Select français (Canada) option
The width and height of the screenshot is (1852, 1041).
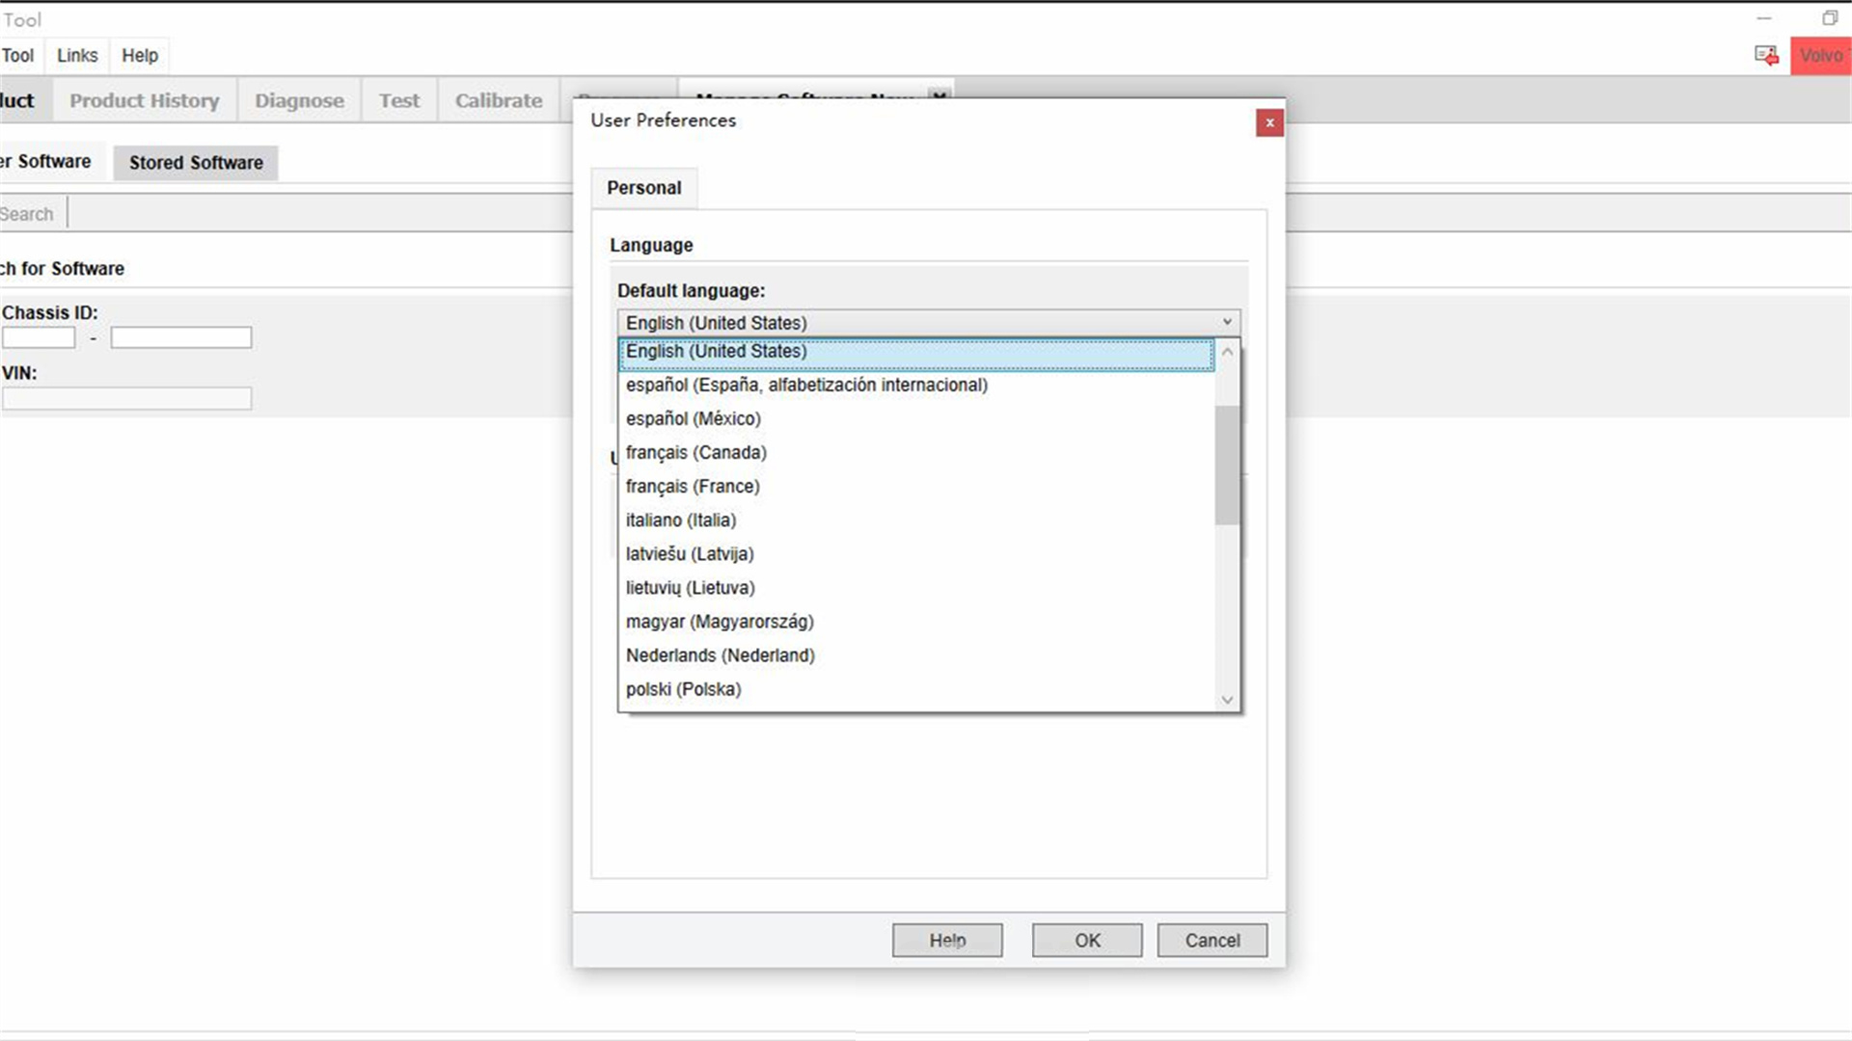[x=916, y=453]
